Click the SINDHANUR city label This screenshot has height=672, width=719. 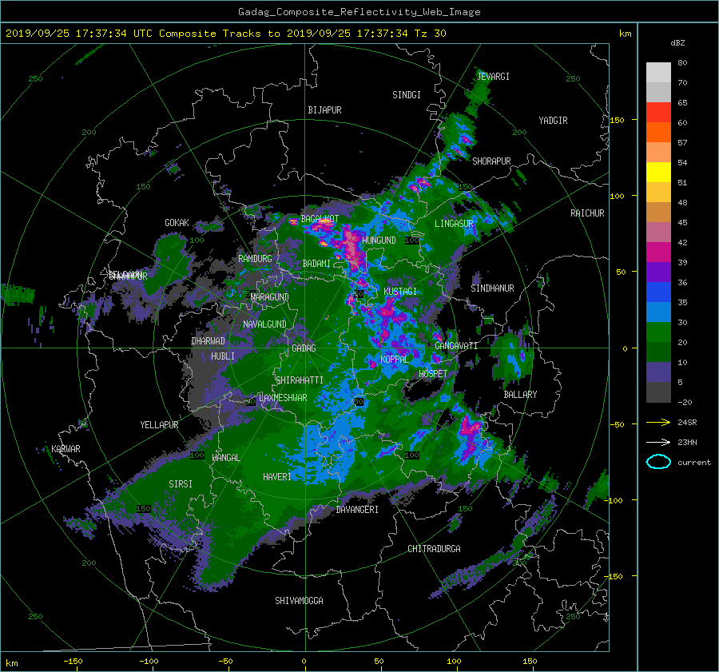492,288
